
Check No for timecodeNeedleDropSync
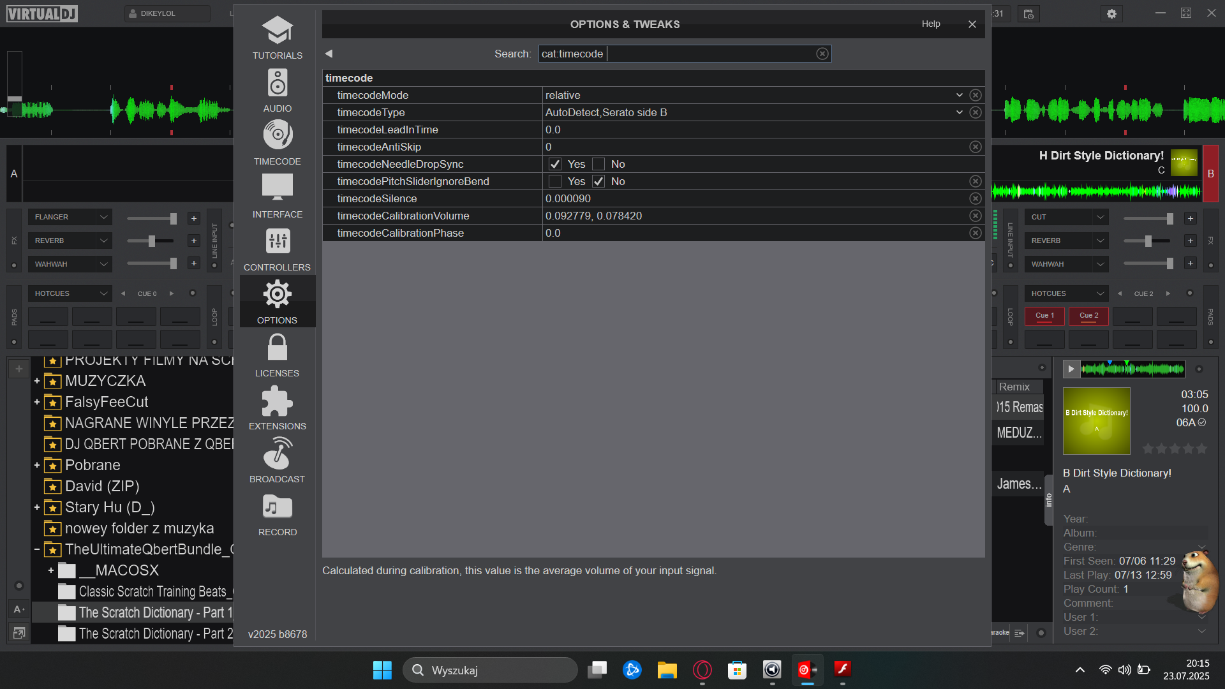pos(598,164)
